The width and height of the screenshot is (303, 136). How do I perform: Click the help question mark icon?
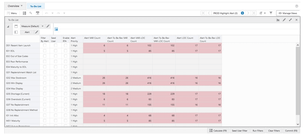pos(297,6)
